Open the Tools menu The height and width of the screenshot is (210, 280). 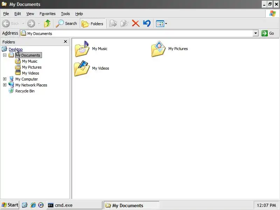pyautogui.click(x=65, y=14)
